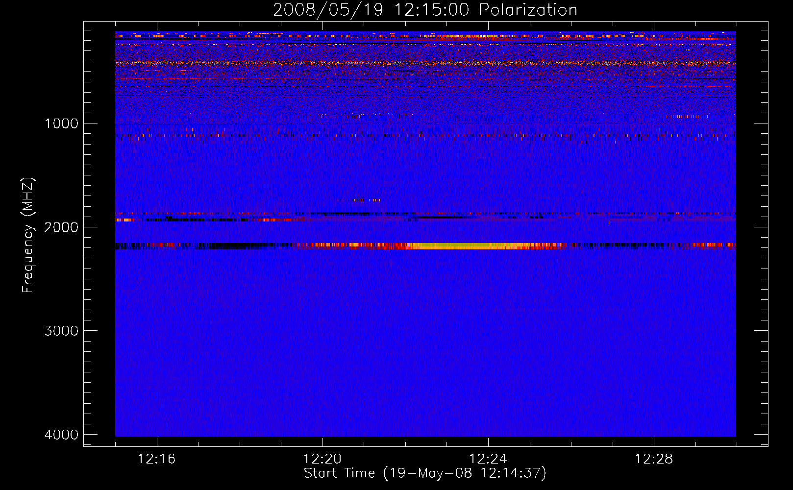Click the 'Start Time (19-May-08 12:14:37)' caption
This screenshot has height=490, width=793.
425,473
